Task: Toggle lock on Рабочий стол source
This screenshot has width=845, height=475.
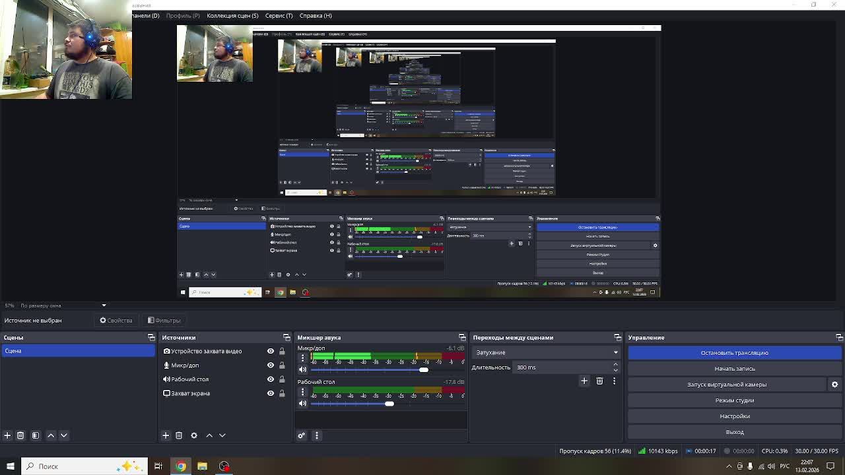Action: (282, 379)
